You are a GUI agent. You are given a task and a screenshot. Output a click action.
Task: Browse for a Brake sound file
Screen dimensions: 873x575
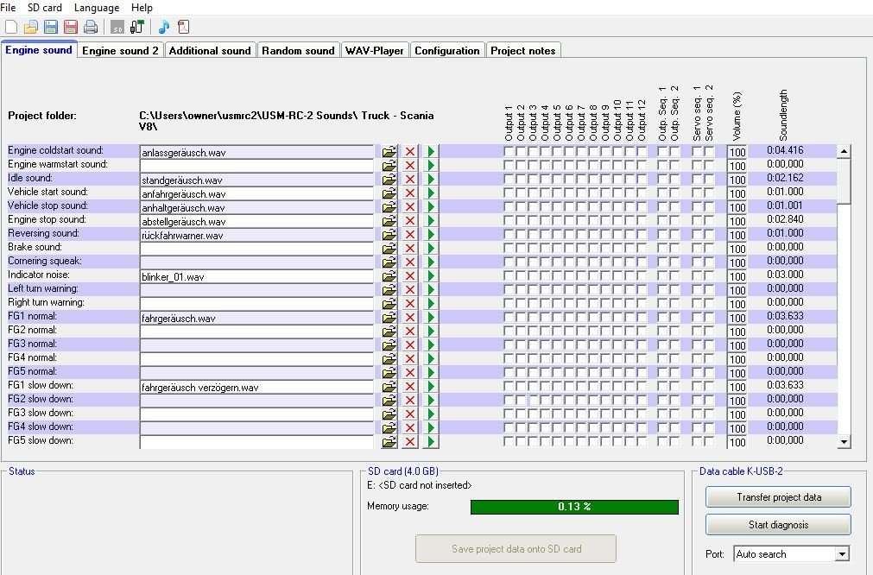(x=389, y=249)
